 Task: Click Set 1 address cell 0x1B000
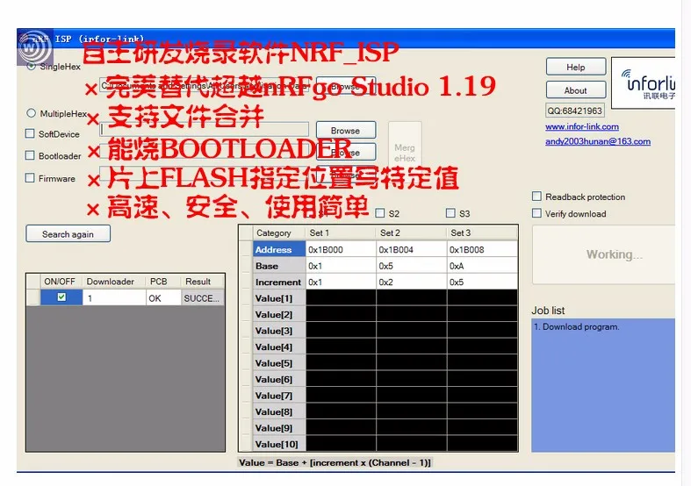point(341,249)
